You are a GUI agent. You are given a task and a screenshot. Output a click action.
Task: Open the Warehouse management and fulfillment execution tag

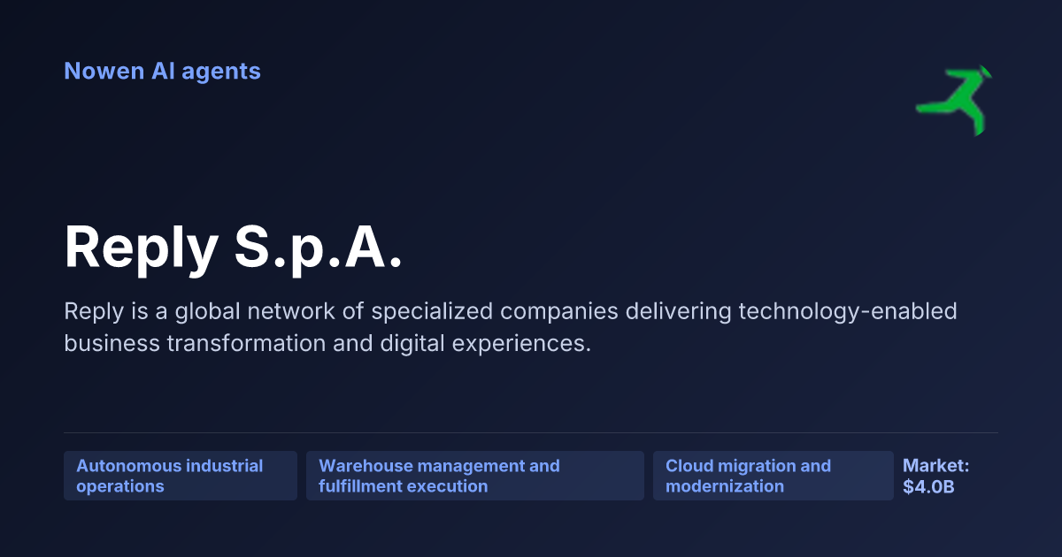pos(475,476)
